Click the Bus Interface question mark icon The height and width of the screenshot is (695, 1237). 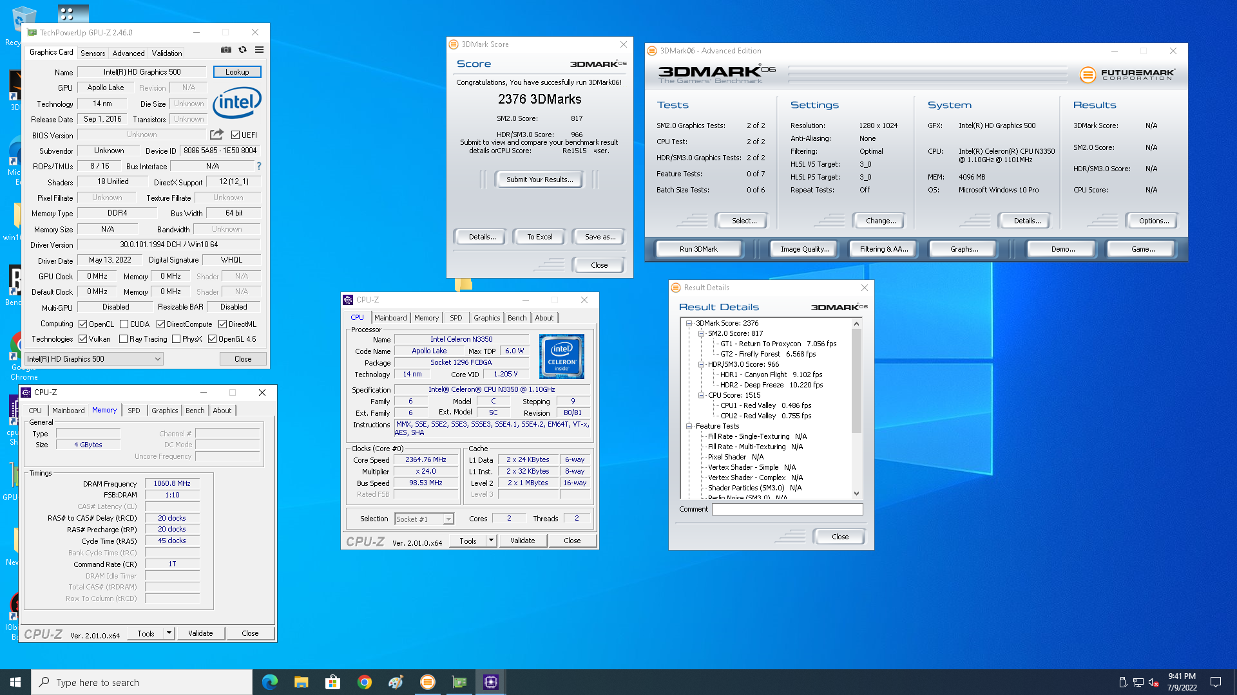259,166
